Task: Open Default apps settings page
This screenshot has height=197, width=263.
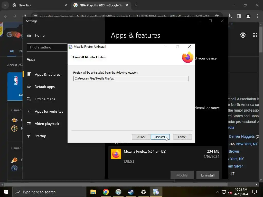Action: pyautogui.click(x=45, y=87)
